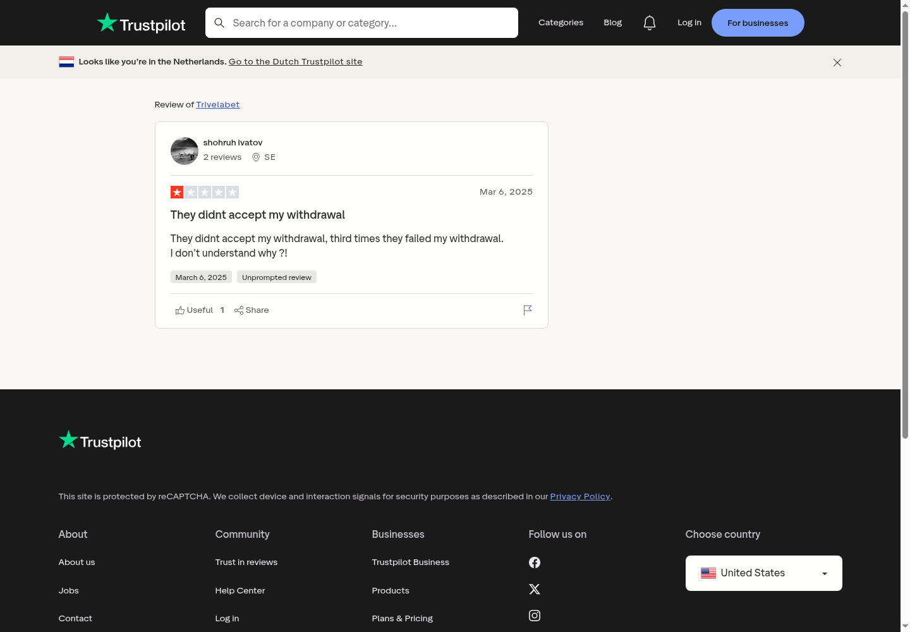Mark the review as Useful
The height and width of the screenshot is (632, 910).
click(x=194, y=310)
